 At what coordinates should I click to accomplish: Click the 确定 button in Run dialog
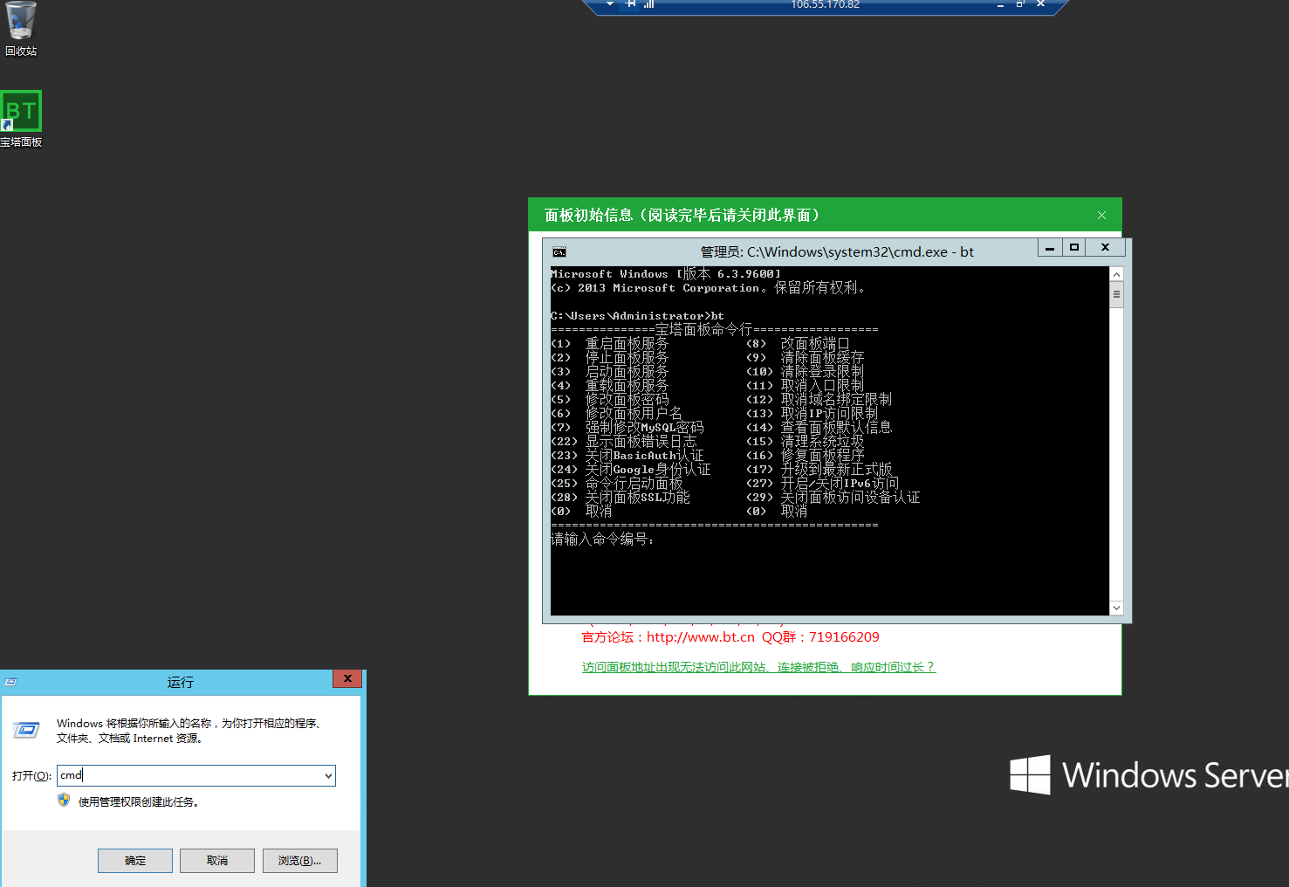(135, 861)
